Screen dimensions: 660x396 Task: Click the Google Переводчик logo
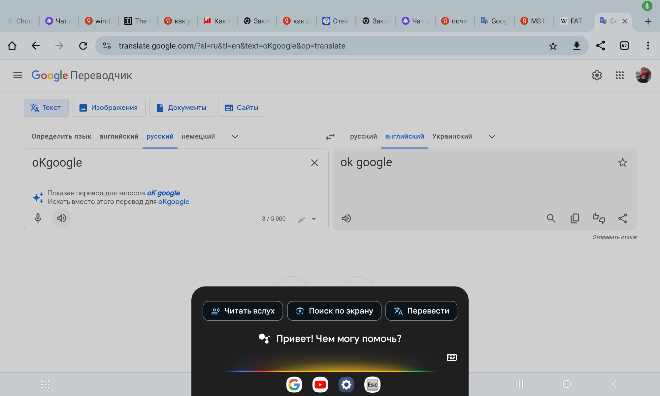(82, 75)
